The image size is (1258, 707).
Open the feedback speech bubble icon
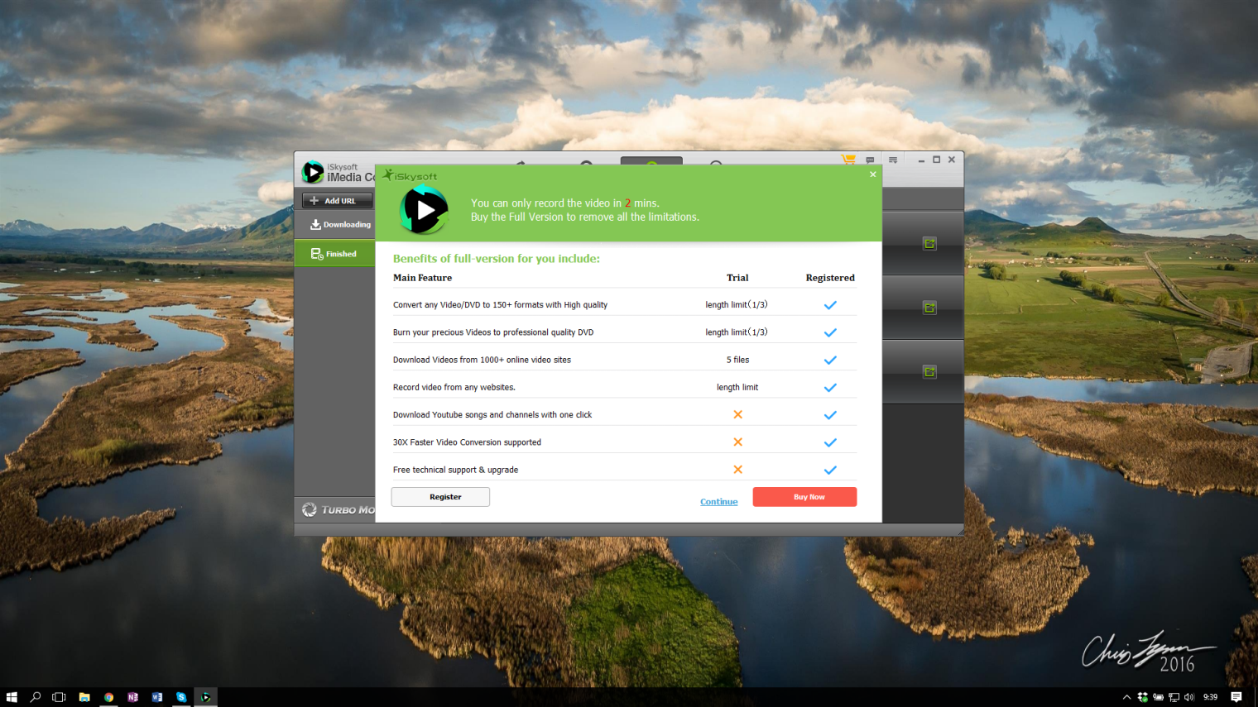click(x=870, y=160)
